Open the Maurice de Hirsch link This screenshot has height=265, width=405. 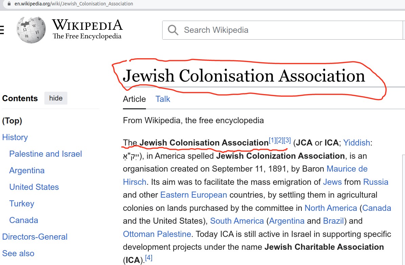click(x=347, y=169)
